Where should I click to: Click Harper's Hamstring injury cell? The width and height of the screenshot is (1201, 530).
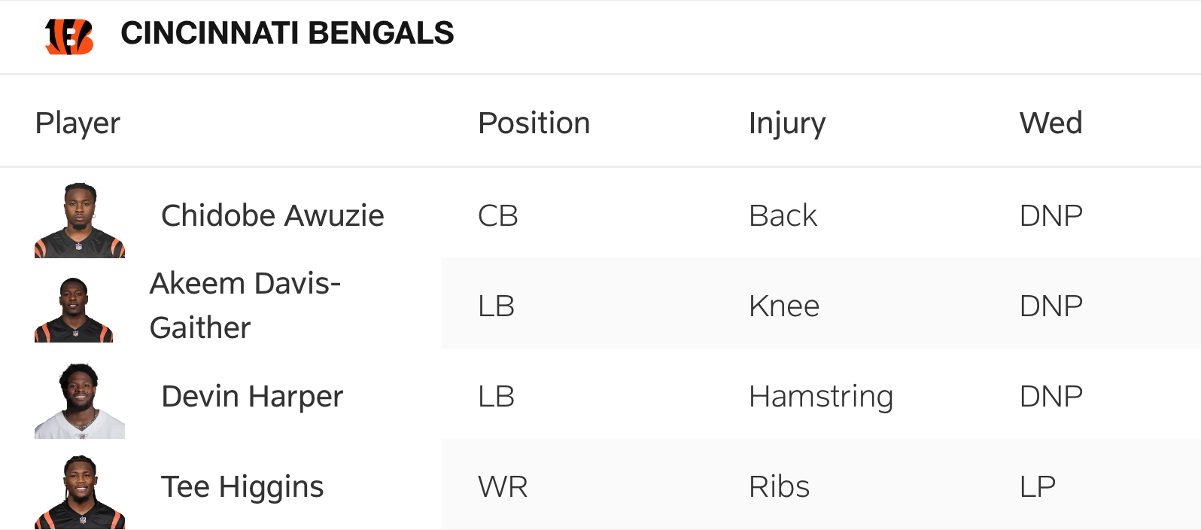point(820,397)
